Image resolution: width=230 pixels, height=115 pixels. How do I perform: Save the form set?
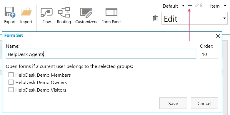[x=173, y=103]
